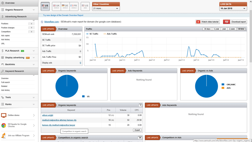Click the page vertical scrollbar

coord(251,36)
